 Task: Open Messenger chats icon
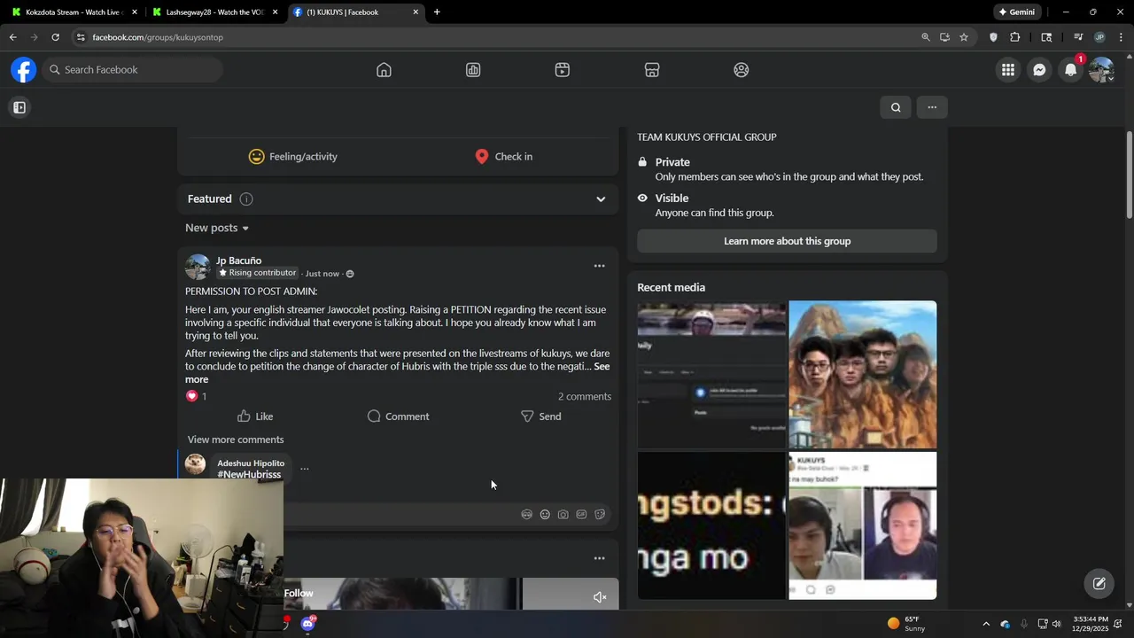click(x=1039, y=70)
